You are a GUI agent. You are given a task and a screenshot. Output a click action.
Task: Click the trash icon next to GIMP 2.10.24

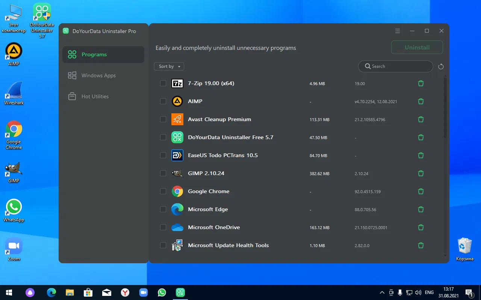(x=420, y=173)
